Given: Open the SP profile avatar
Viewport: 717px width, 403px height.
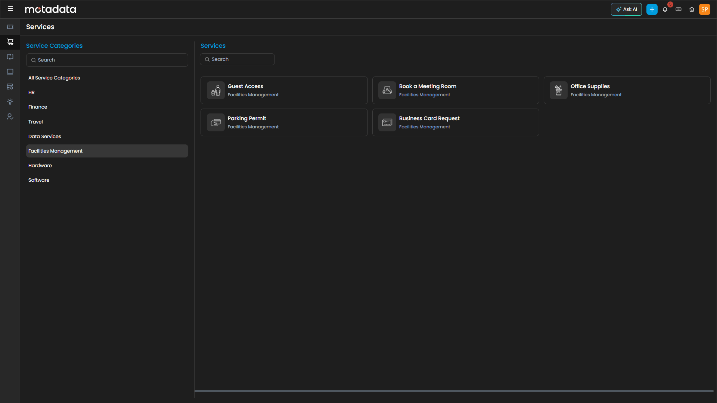Looking at the screenshot, I should tap(705, 9).
